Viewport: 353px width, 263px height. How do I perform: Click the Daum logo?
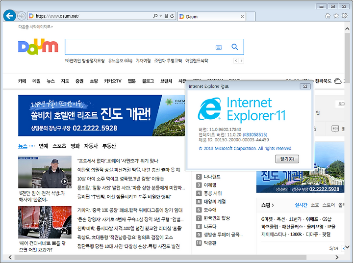38,47
